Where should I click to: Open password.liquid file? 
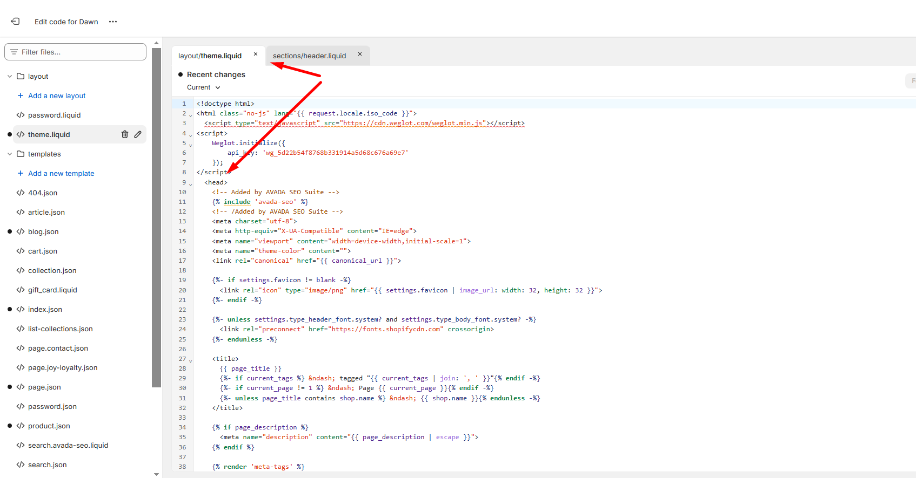tap(54, 115)
